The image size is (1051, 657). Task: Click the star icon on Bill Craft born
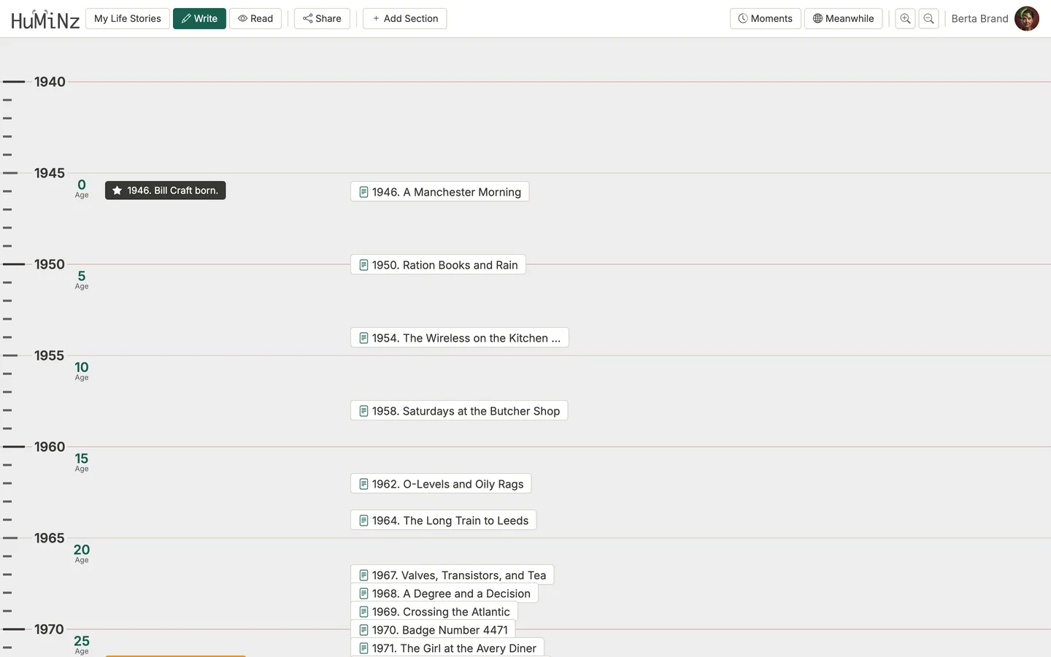click(x=117, y=191)
